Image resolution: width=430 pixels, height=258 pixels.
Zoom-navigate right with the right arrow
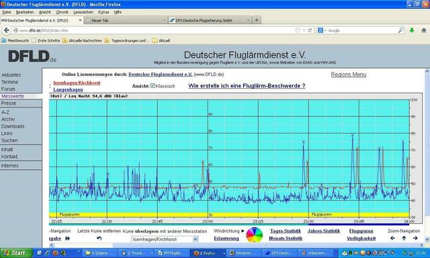pyautogui.click(x=415, y=239)
